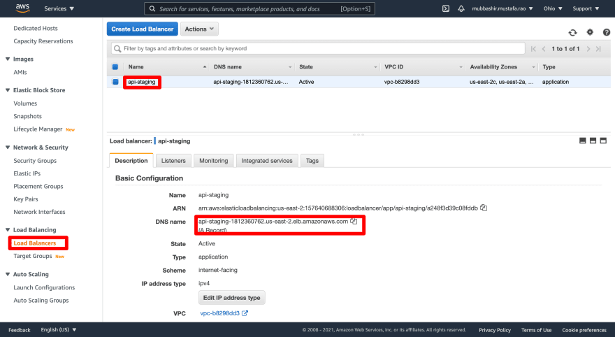Open Volumes in sidebar

25,103
